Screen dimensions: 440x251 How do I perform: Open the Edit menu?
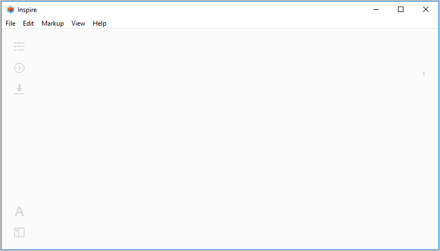[28, 23]
